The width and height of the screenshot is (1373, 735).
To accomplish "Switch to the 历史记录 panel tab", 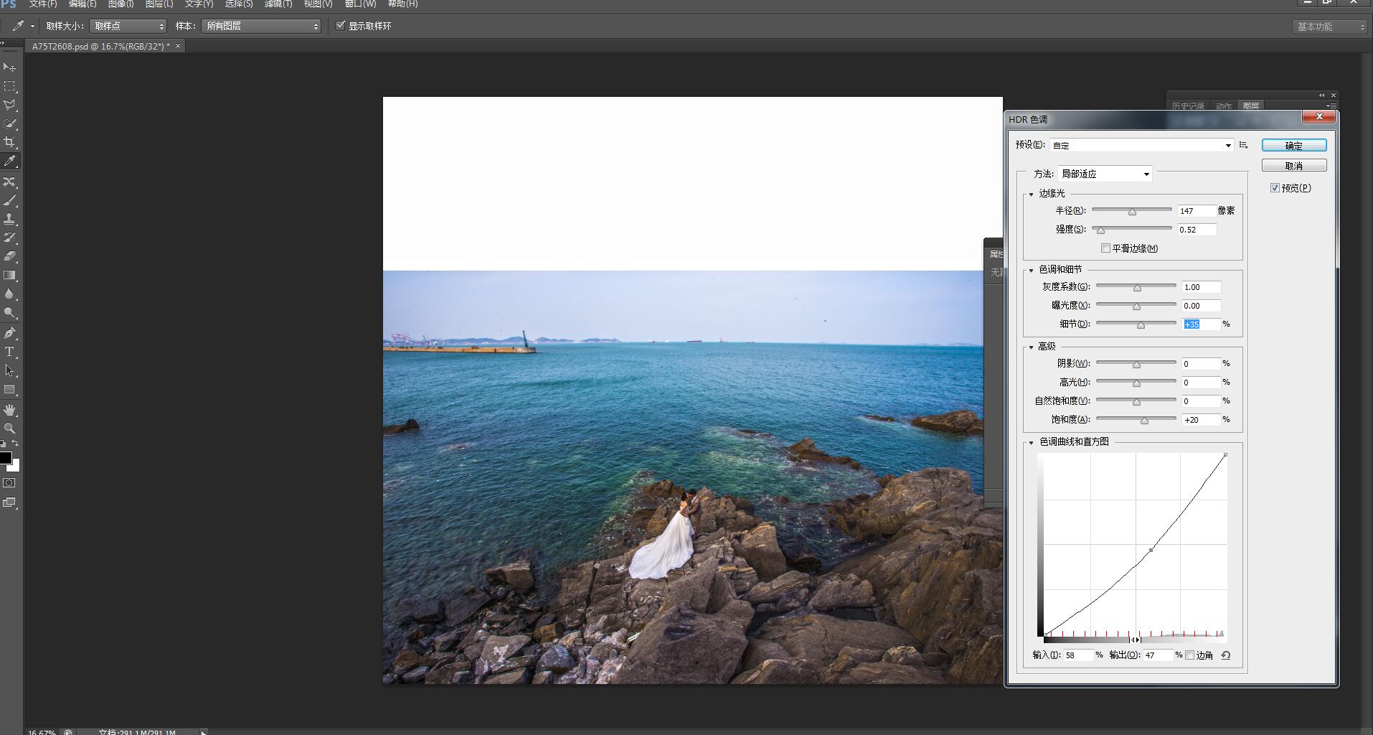I will [1188, 106].
